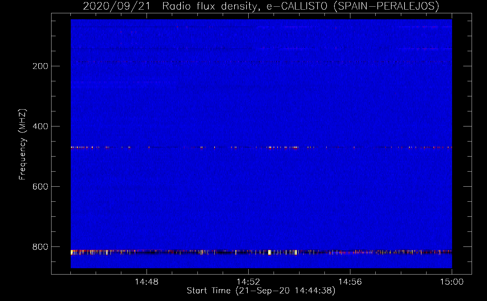Click the 800 frequency tick label

coord(40,247)
